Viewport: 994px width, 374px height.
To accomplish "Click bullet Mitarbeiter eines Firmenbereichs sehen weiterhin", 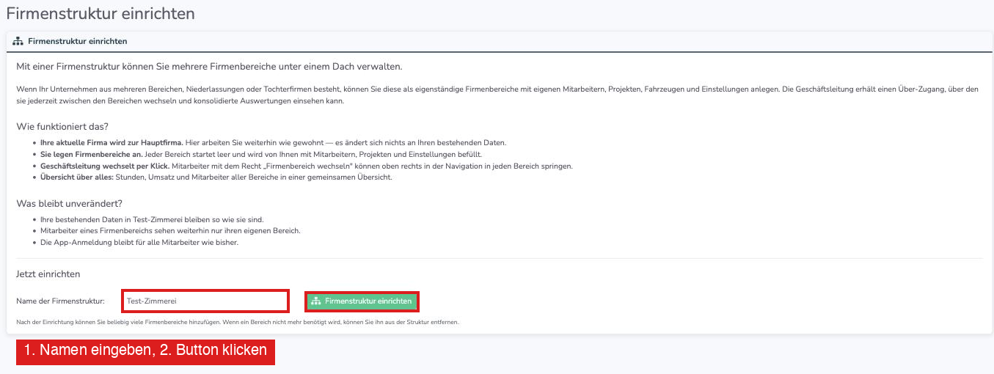I will coord(170,231).
